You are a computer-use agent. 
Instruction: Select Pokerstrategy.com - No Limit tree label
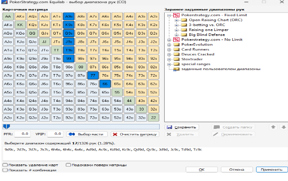click(x=212, y=40)
